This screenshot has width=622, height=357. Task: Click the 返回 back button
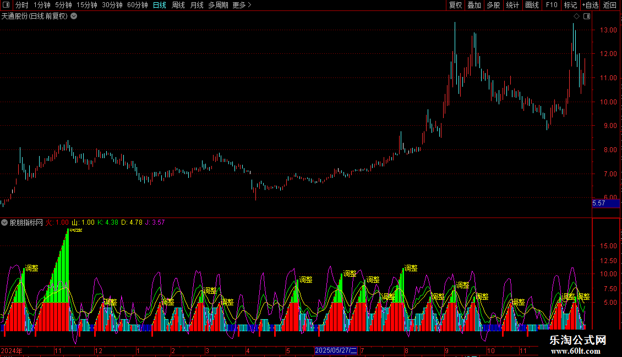[x=610, y=5]
